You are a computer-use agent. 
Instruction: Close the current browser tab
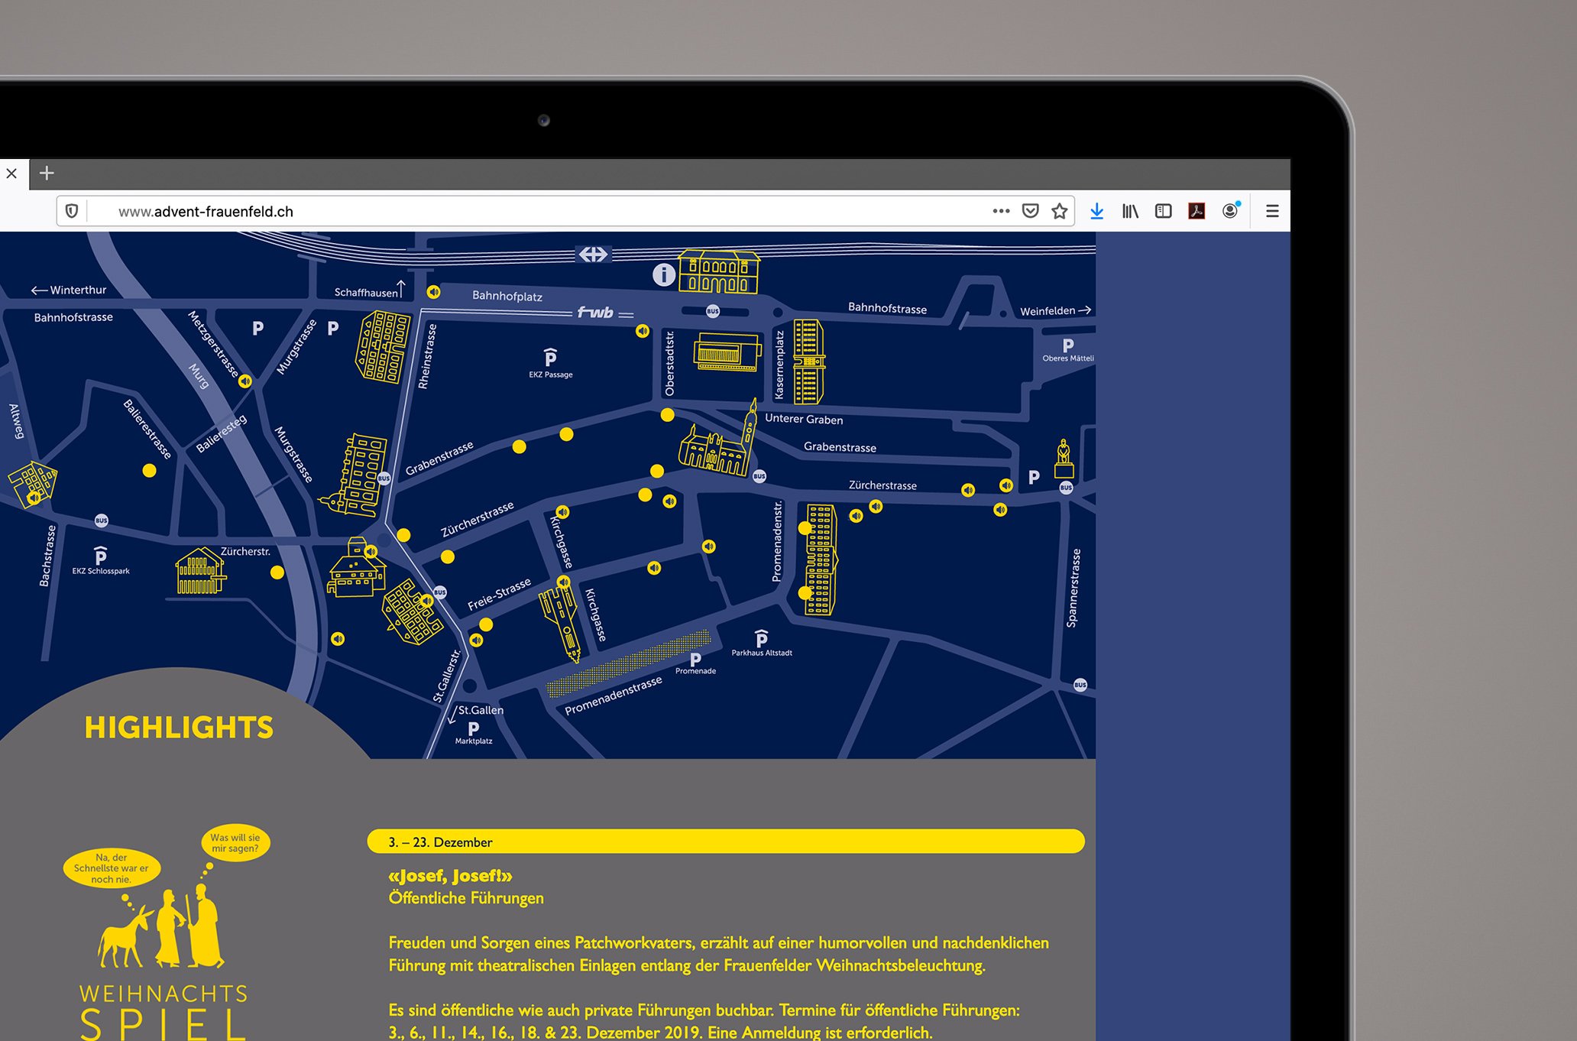(x=11, y=173)
